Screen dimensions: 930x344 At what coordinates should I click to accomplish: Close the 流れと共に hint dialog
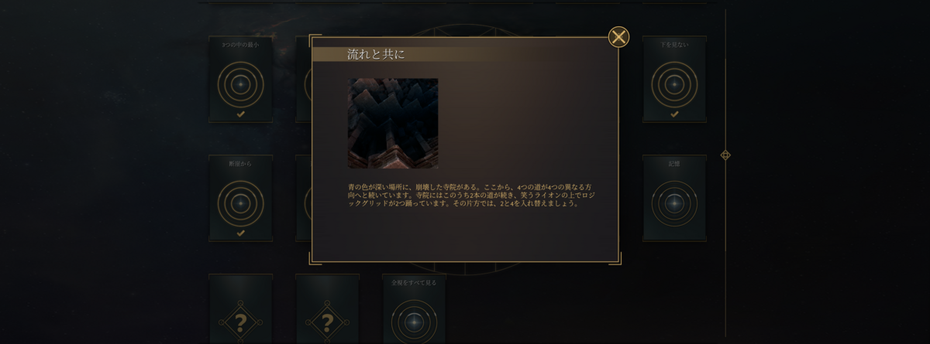tap(618, 36)
